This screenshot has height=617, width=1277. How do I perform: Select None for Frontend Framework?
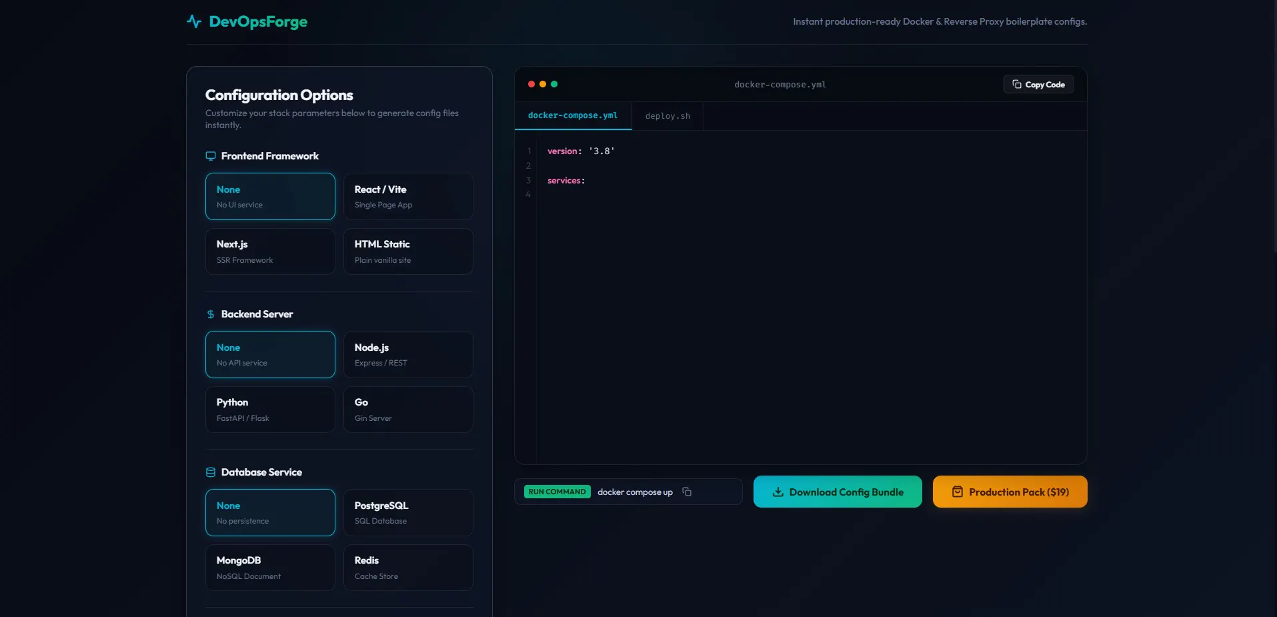click(x=270, y=196)
